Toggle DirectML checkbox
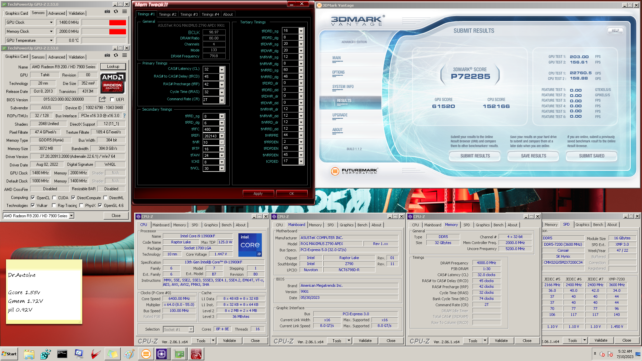 pos(105,198)
